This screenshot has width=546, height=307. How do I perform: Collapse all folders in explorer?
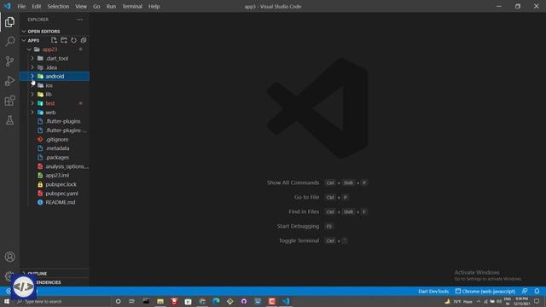point(84,40)
